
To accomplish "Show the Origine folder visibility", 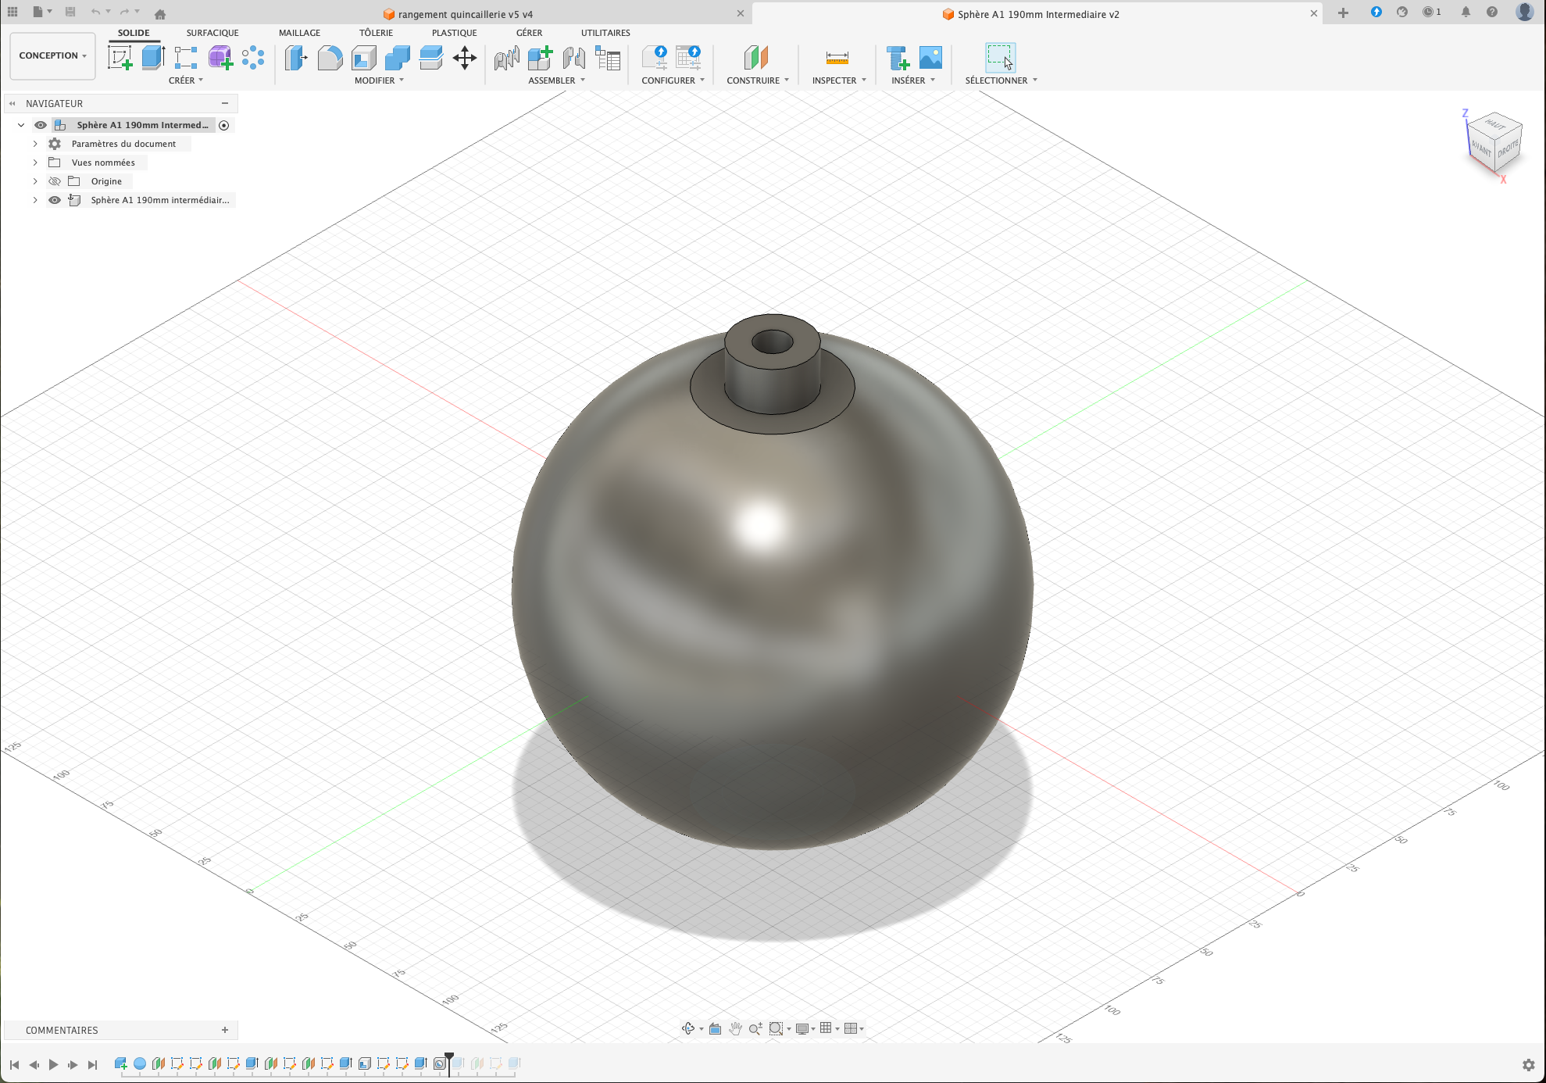I will pyautogui.click(x=54, y=180).
